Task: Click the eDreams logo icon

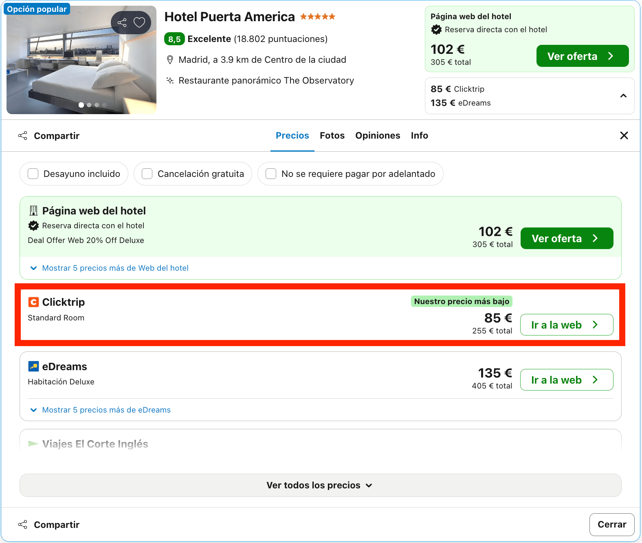Action: [x=33, y=366]
